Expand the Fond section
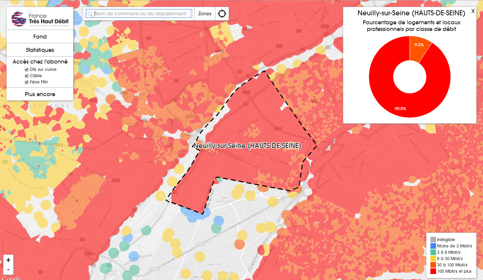483x280 pixels. 40,37
